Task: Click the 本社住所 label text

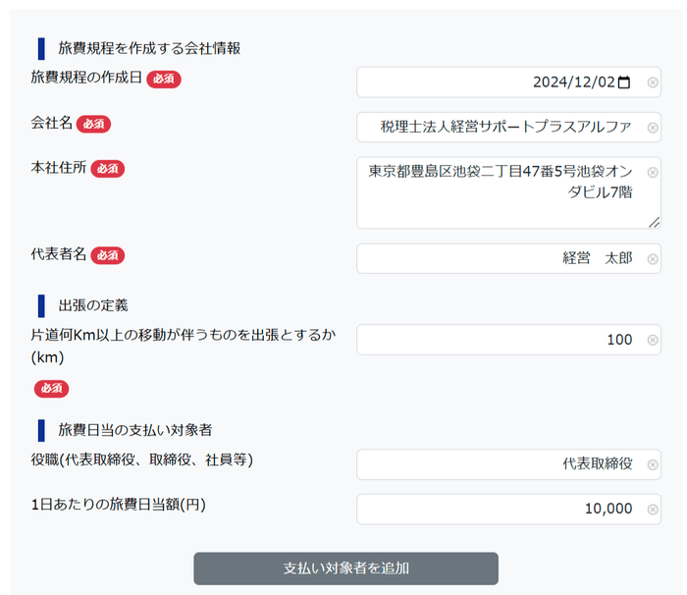Action: point(58,168)
